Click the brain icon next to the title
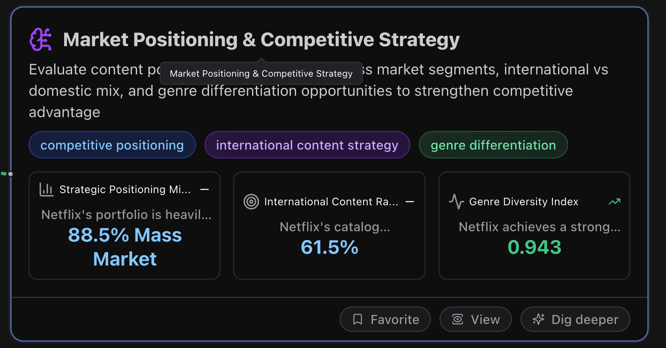 41,39
